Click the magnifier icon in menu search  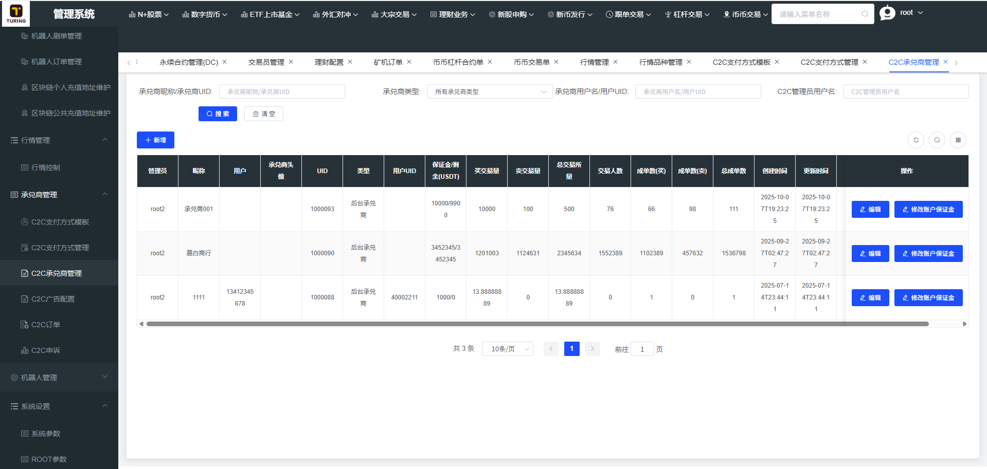point(865,14)
